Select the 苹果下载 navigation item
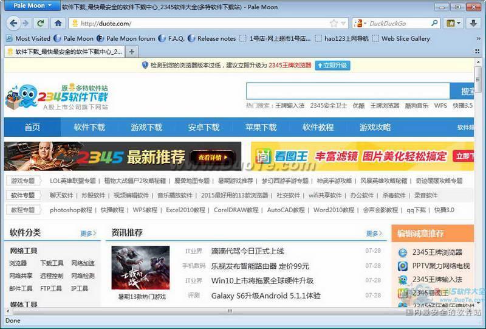Viewport: 486px width, 329px height. point(261,127)
